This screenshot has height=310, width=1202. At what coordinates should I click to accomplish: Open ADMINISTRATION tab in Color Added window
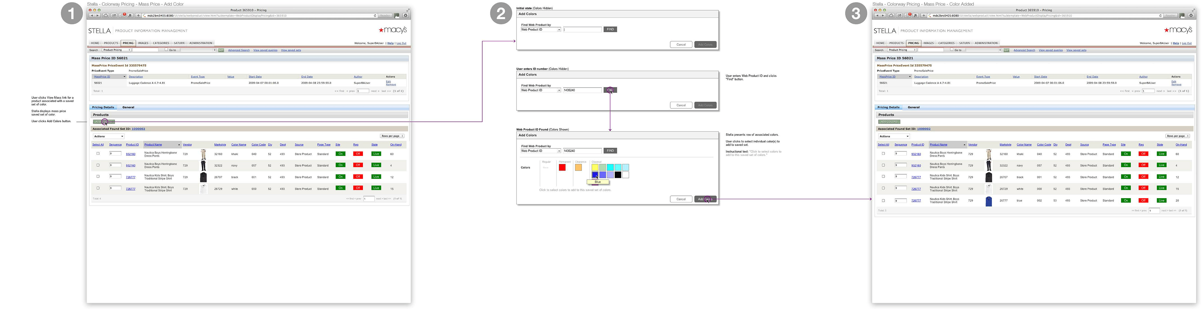(x=986, y=43)
